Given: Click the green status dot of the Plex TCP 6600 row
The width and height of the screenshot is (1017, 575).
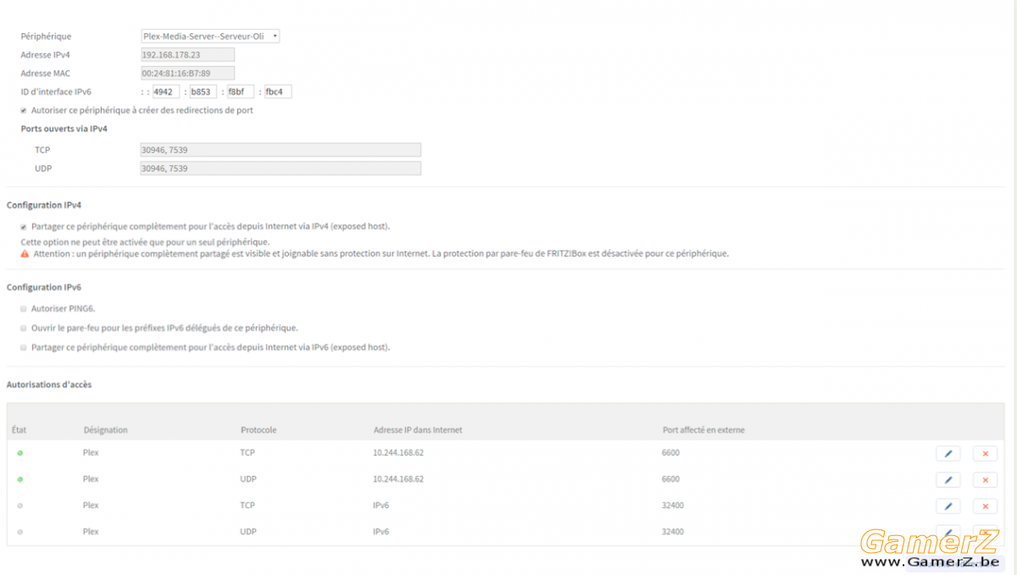Looking at the screenshot, I should tap(19, 453).
